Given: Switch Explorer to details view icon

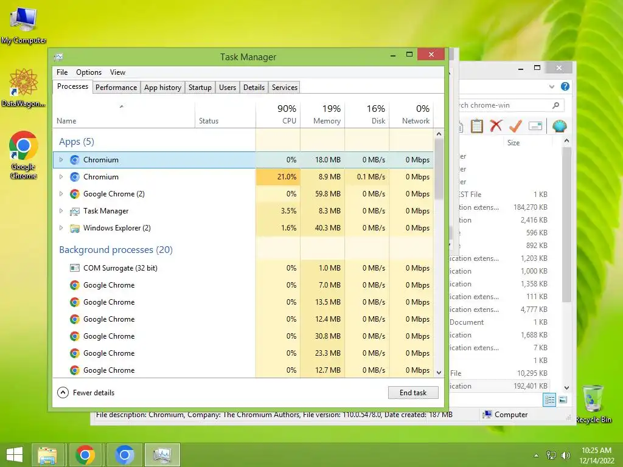Looking at the screenshot, I should click(x=549, y=400).
